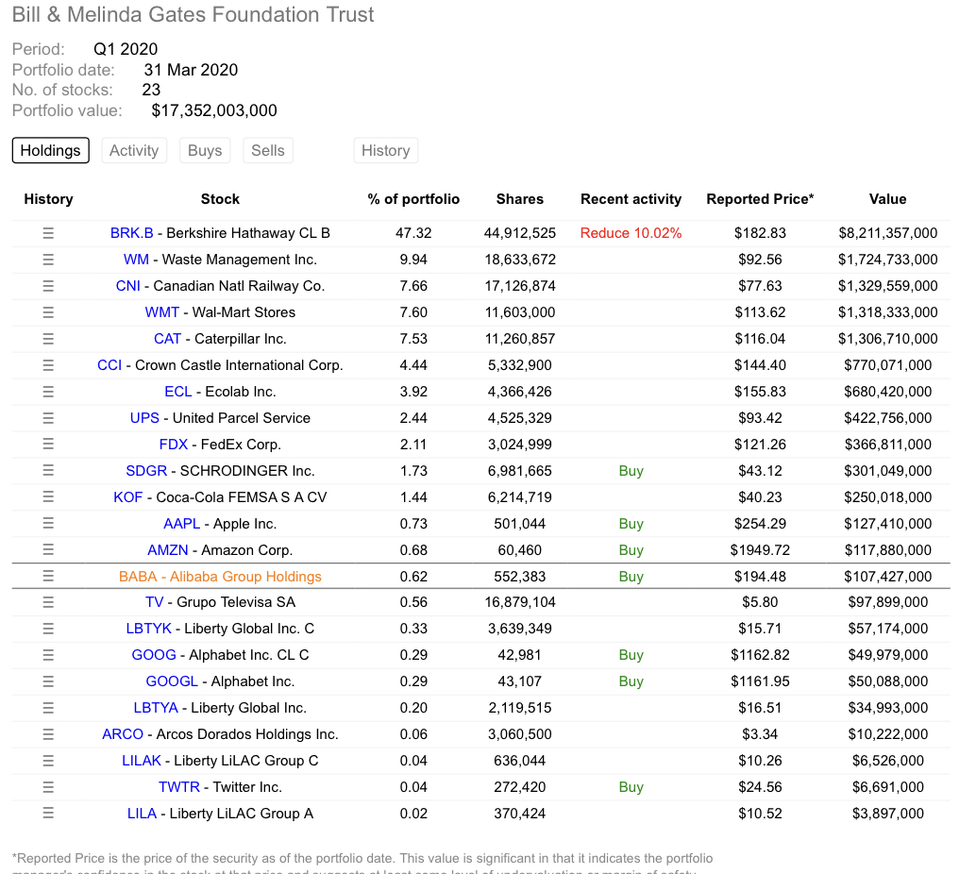Open history icon for Canadian Natl Railway row

(48, 286)
